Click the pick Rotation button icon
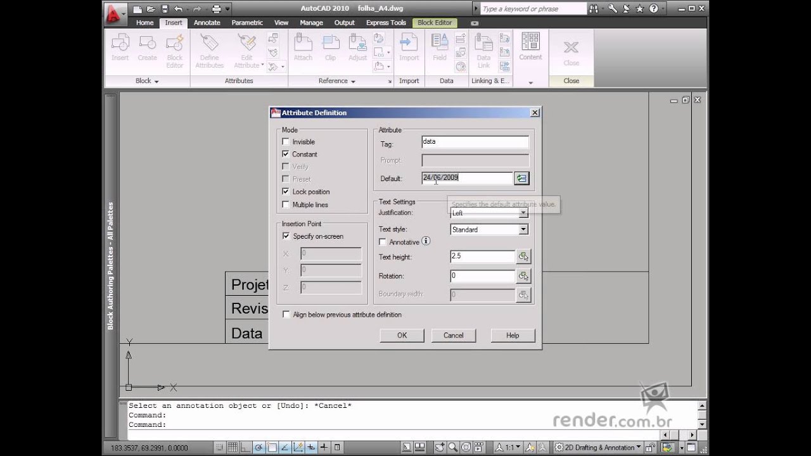811x456 pixels. 523,275
